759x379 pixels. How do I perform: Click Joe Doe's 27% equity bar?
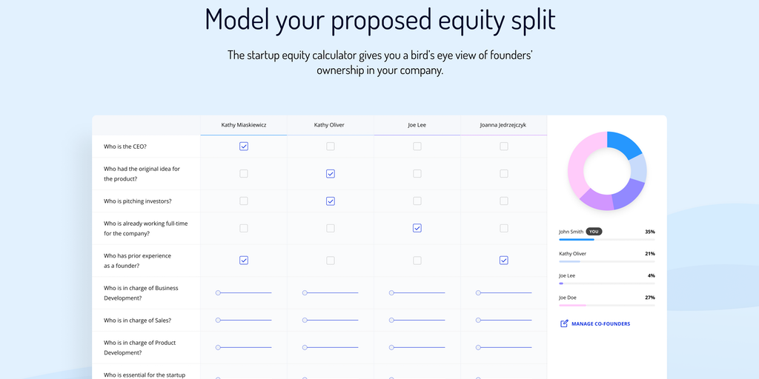tap(606, 305)
